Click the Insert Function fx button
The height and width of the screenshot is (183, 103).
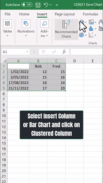[64, 52]
